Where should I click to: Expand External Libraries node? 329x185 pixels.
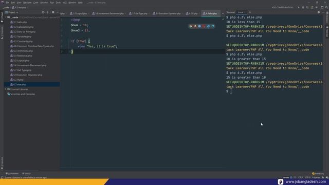pyautogui.click(x=6, y=89)
